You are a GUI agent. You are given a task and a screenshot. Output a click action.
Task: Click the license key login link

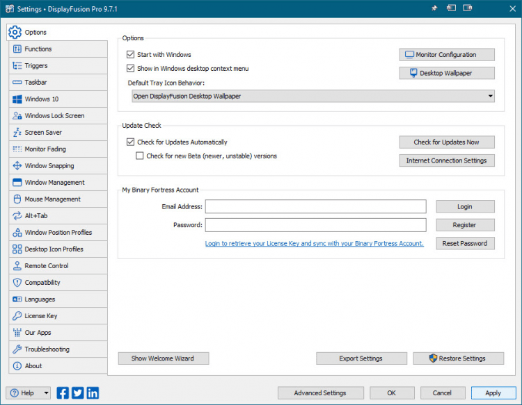tap(314, 243)
